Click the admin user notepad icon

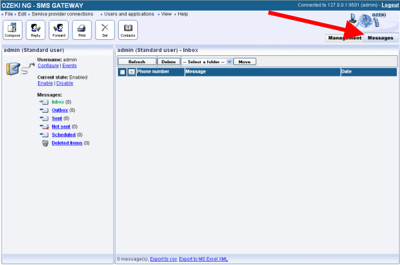13,69
